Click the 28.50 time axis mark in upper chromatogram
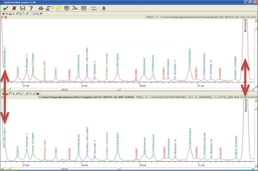 tap(84, 86)
